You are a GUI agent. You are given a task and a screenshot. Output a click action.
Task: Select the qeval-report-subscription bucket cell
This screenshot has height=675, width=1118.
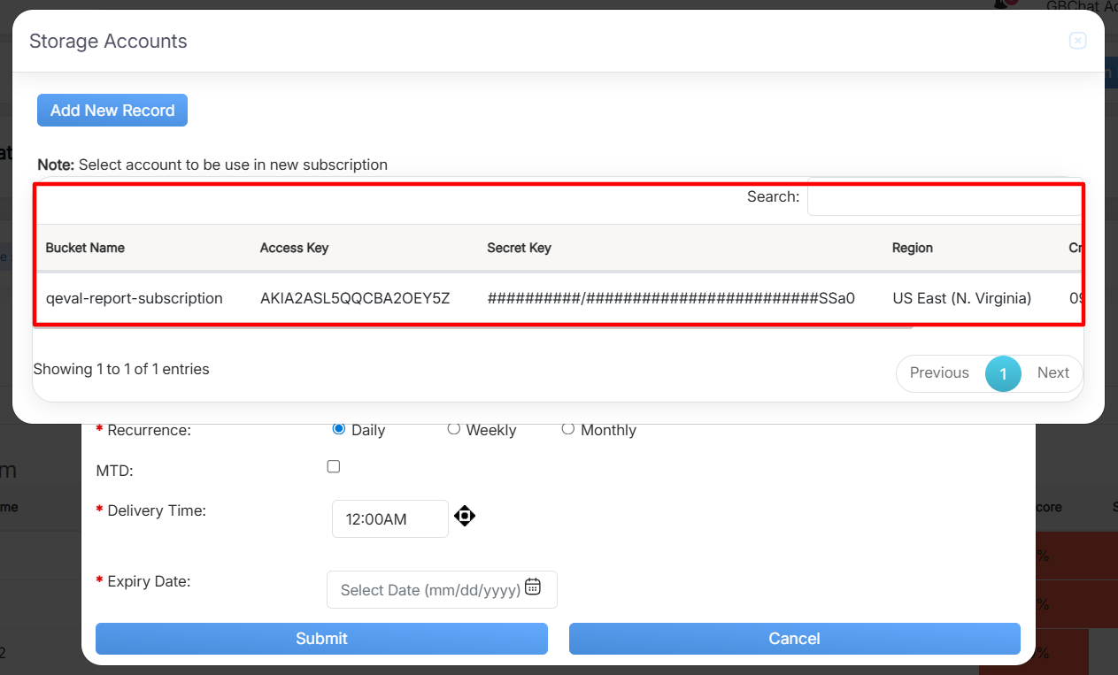pyautogui.click(x=135, y=298)
